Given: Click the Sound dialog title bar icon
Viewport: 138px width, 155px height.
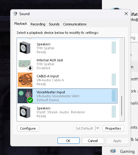Looking at the screenshot, I should coord(15,14).
